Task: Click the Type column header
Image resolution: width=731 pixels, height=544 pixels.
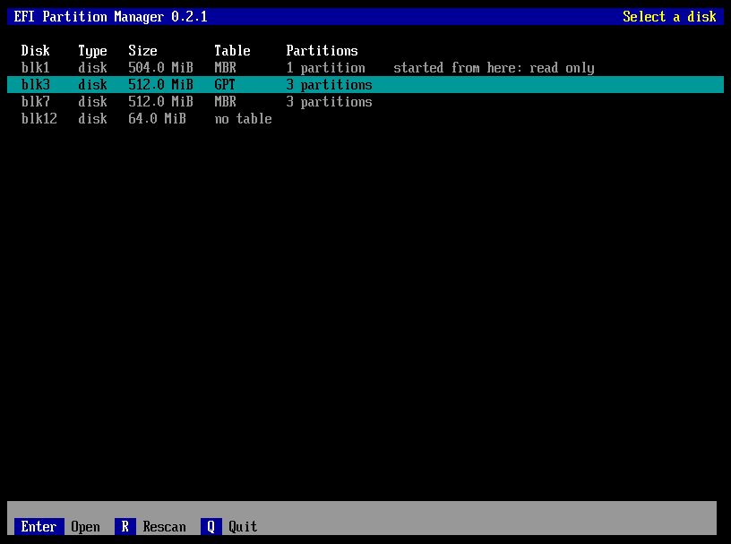Action: pyautogui.click(x=92, y=51)
